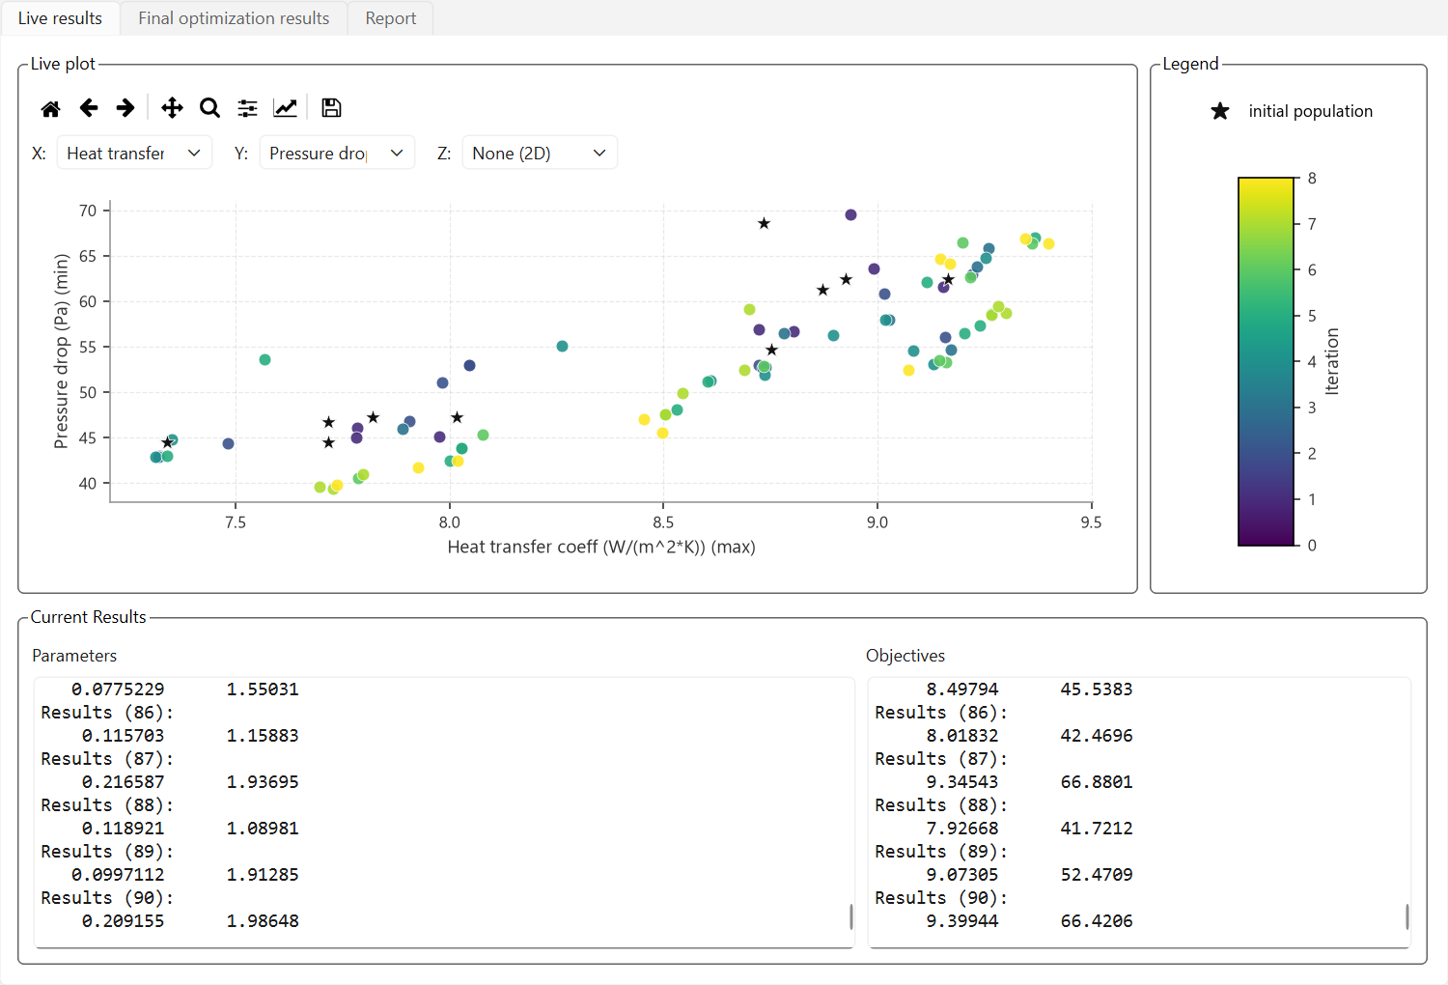This screenshot has width=1448, height=985.
Task: Click the initial population star legend marker
Action: click(x=1220, y=111)
